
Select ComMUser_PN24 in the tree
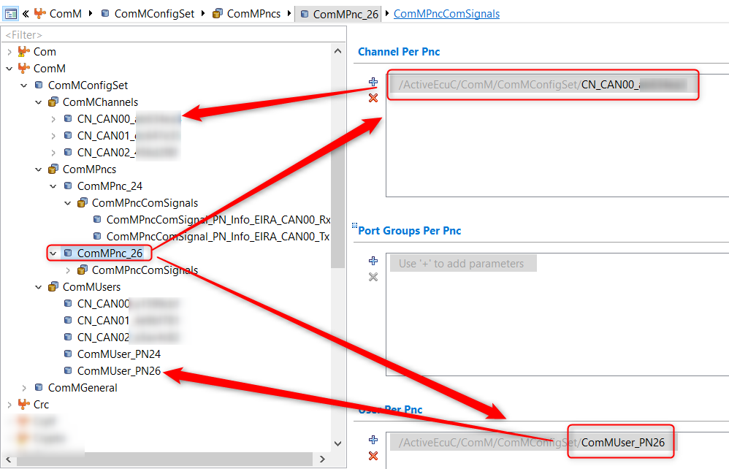[x=118, y=354]
